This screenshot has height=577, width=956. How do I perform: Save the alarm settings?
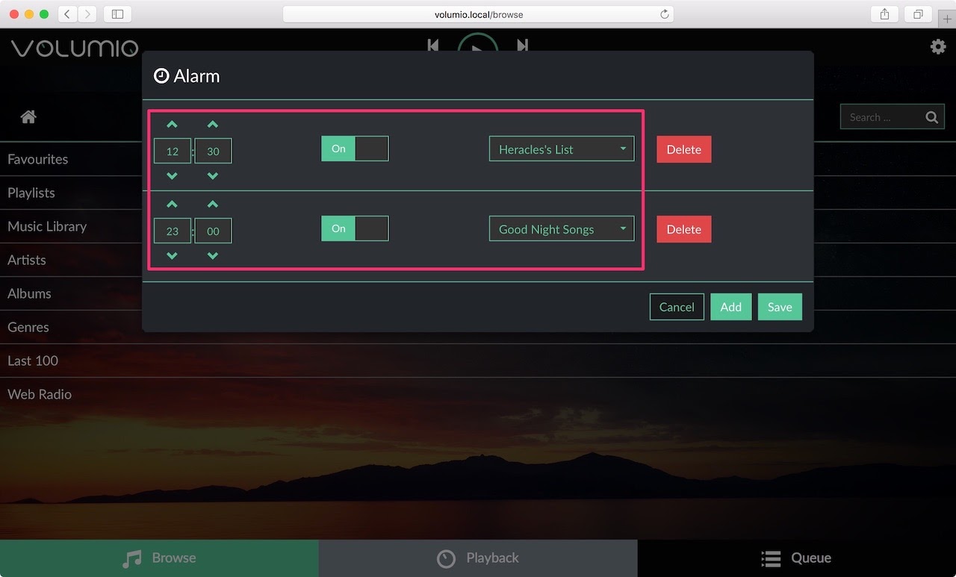click(x=780, y=307)
